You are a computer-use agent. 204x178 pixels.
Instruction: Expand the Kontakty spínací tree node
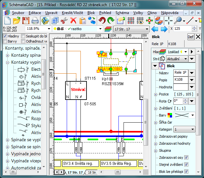click(8, 55)
